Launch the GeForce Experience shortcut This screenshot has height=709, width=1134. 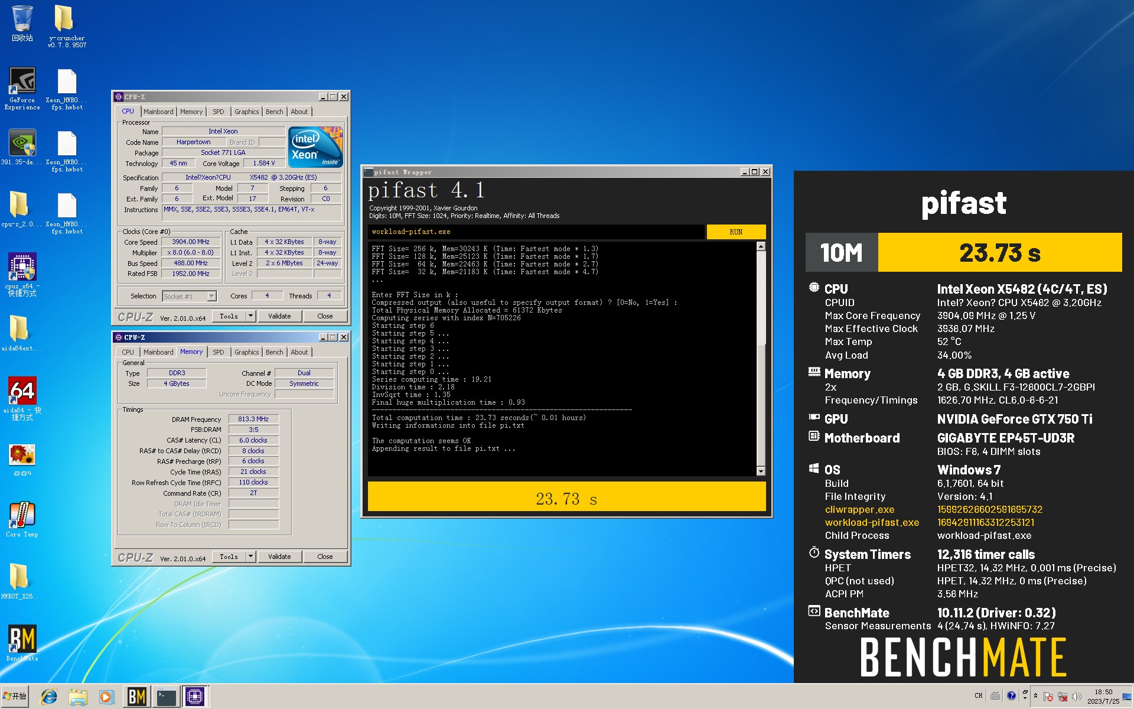coord(22,89)
